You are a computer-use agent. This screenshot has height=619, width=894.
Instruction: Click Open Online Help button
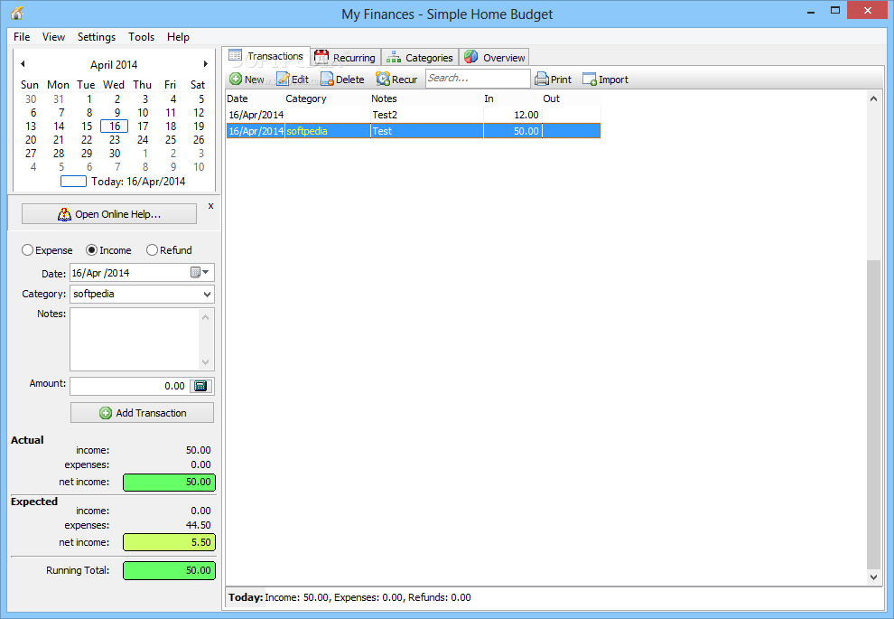109,214
